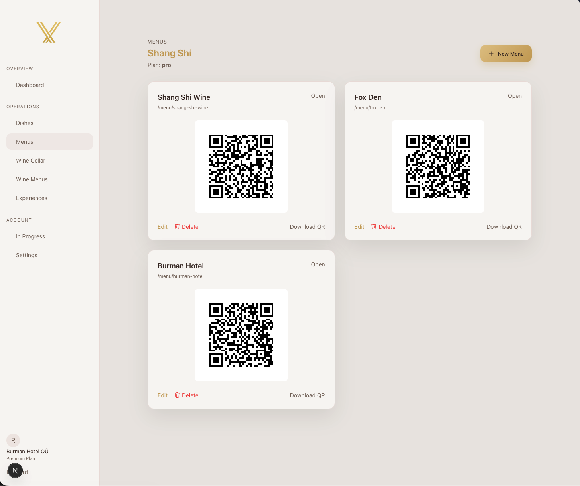
Task: Click Burman Hotel OÜ account name
Action: pos(28,451)
